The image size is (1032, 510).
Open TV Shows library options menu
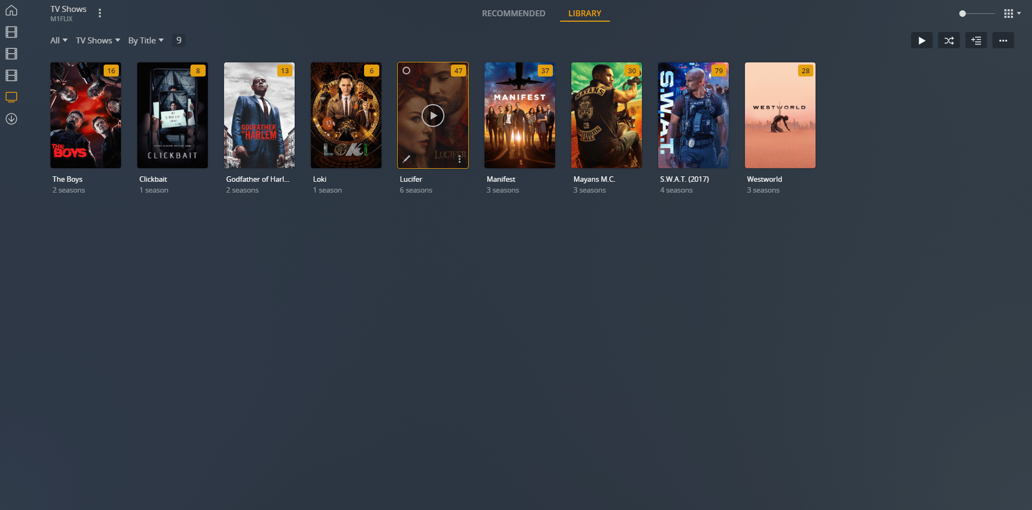[x=100, y=13]
